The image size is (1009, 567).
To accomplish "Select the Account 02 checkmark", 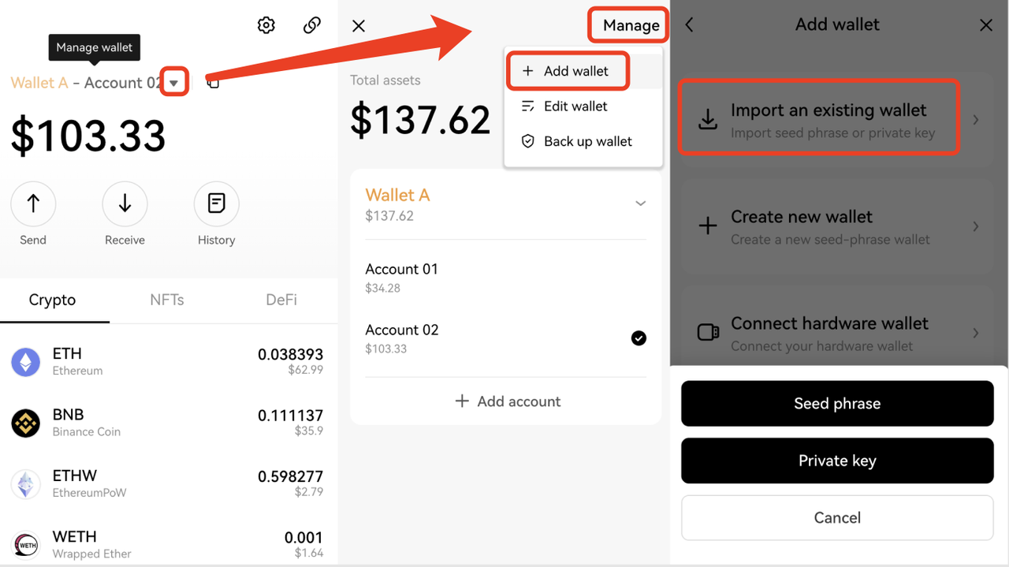I will pos(639,338).
